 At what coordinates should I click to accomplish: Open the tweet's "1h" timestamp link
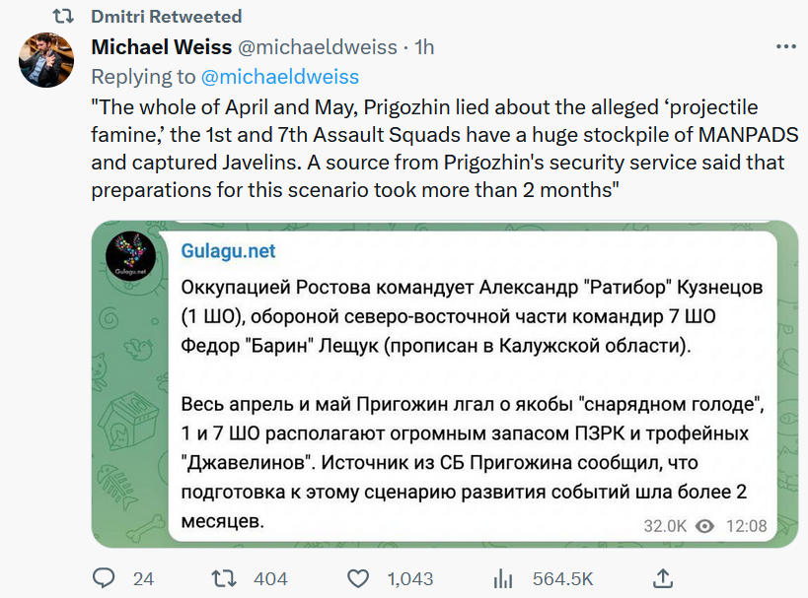click(x=423, y=47)
